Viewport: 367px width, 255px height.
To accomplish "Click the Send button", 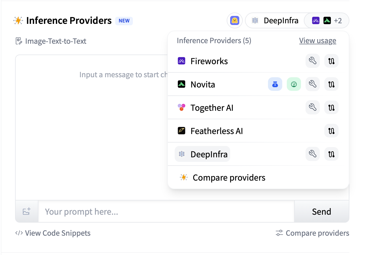I will pyautogui.click(x=321, y=212).
